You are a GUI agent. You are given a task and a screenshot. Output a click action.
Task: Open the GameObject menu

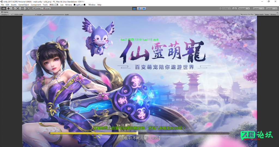(x=23, y=5)
